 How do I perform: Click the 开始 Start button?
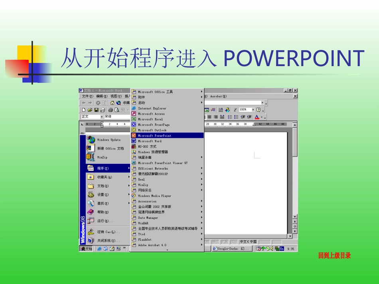(86, 249)
